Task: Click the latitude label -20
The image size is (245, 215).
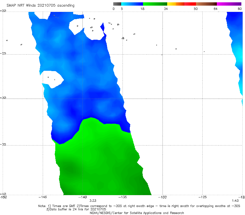Action: coord(3,11)
